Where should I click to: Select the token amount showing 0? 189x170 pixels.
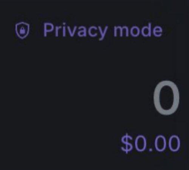(166, 98)
